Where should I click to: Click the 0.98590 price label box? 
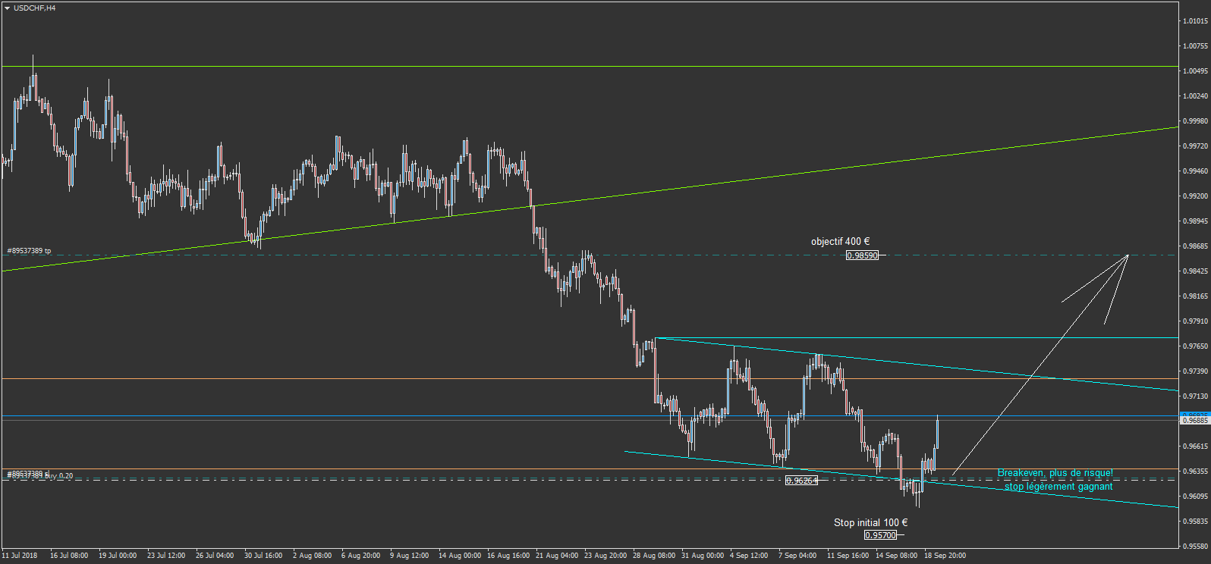point(862,255)
